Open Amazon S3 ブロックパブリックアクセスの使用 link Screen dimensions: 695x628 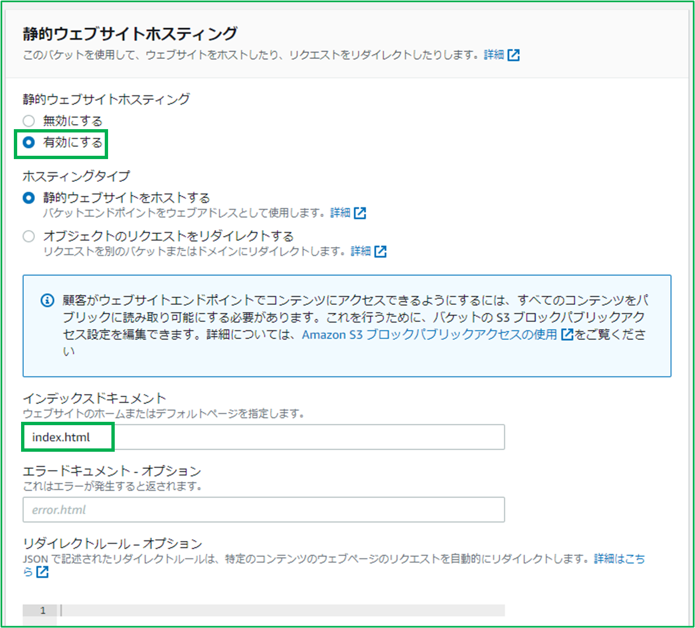point(430,334)
